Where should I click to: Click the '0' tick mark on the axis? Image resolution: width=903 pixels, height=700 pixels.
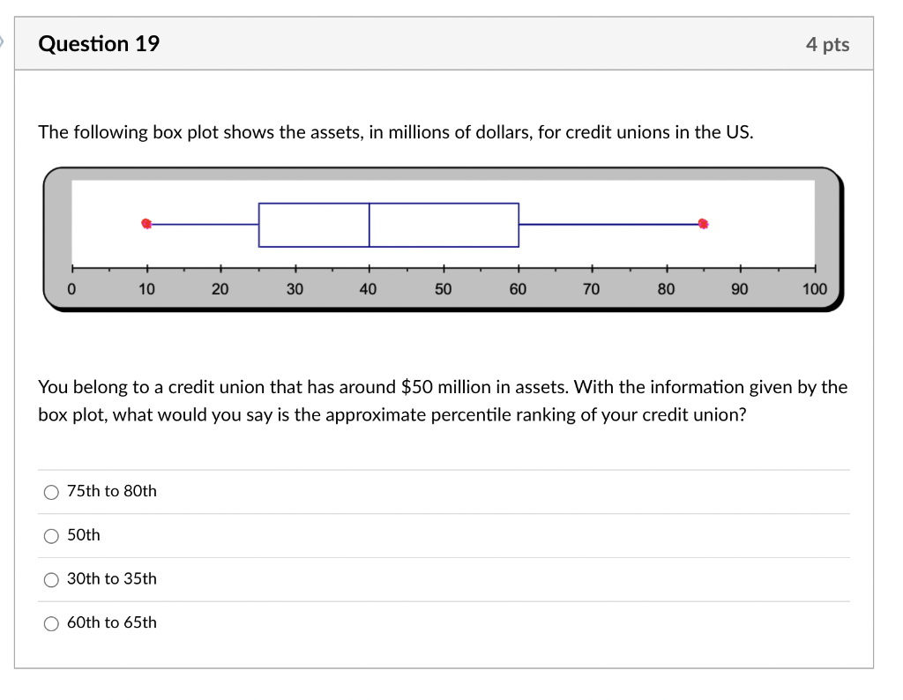point(72,269)
